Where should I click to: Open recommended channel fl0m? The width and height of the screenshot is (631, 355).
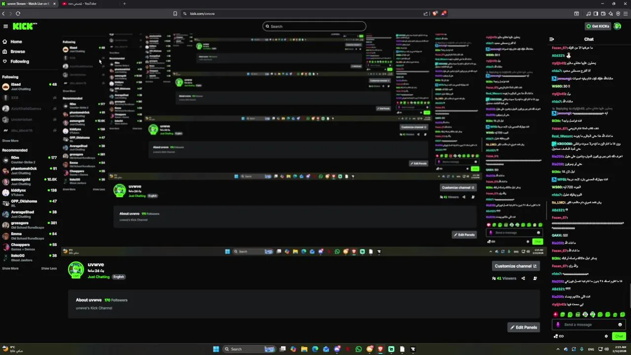(30, 160)
